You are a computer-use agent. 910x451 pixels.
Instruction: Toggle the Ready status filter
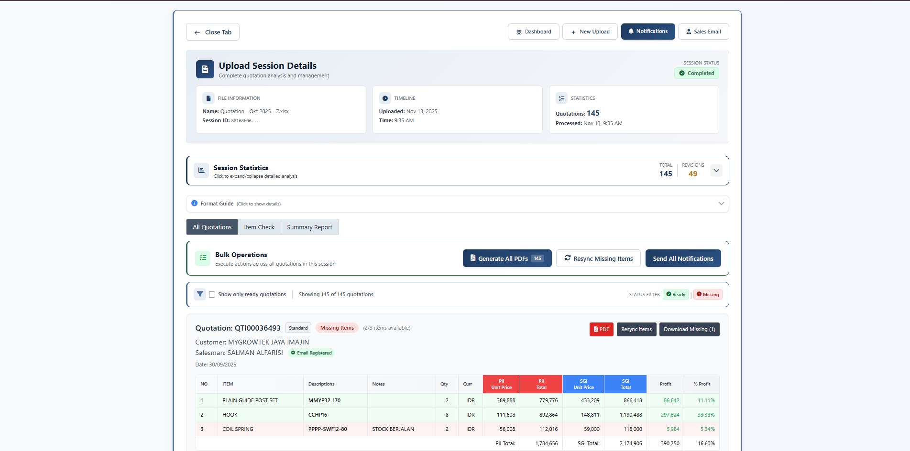[x=676, y=295]
